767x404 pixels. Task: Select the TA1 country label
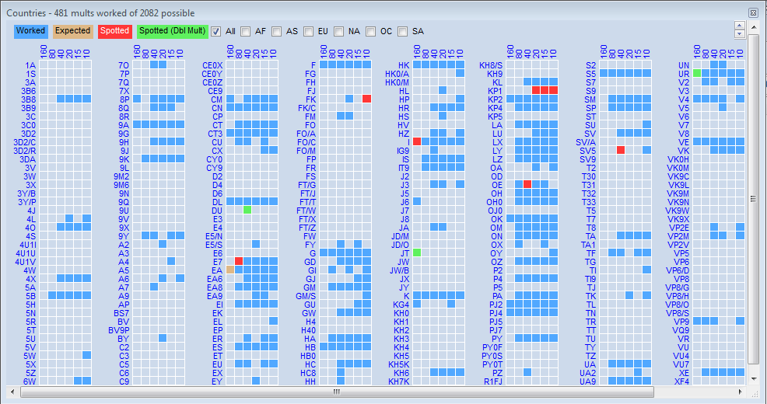[x=588, y=244]
